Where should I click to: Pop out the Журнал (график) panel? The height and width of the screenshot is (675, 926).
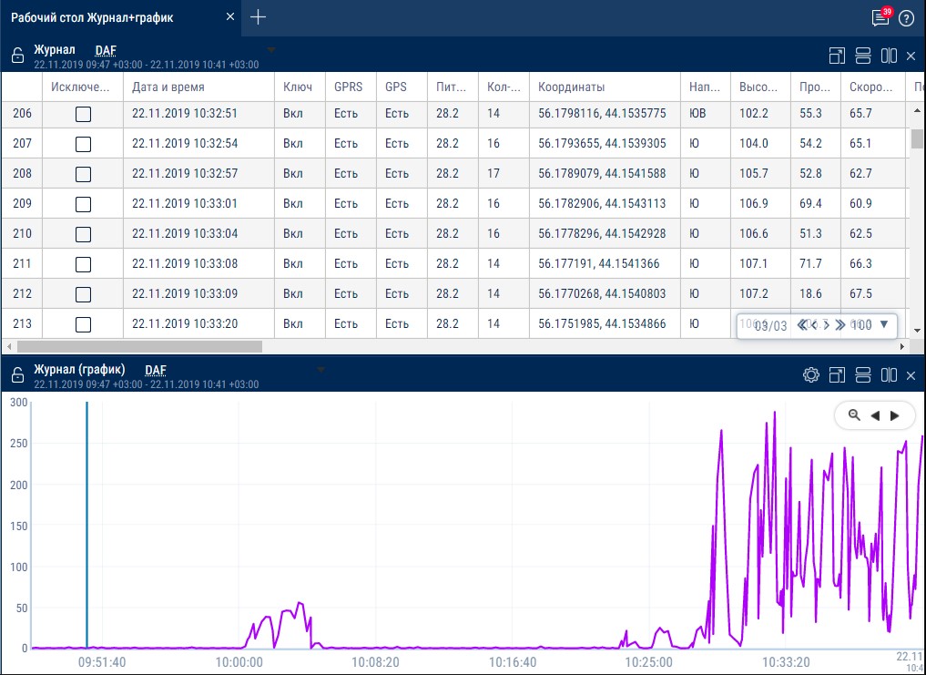837,374
